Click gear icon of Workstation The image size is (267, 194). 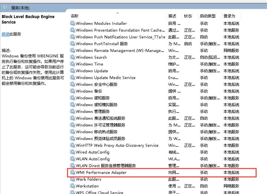pyautogui.click(x=73, y=186)
